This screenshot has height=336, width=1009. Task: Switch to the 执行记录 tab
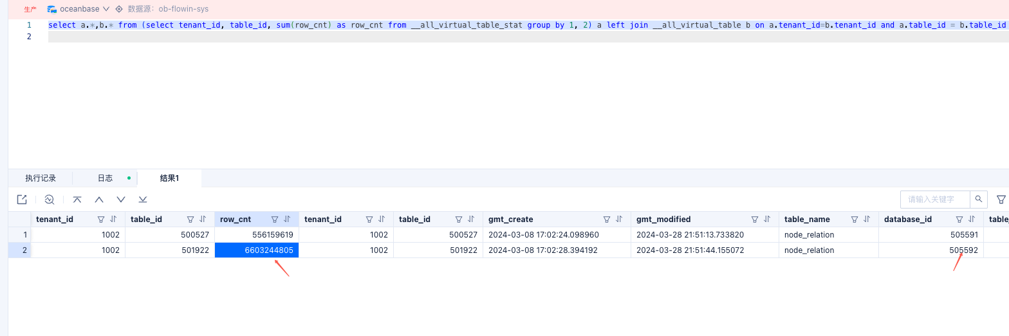(x=41, y=178)
